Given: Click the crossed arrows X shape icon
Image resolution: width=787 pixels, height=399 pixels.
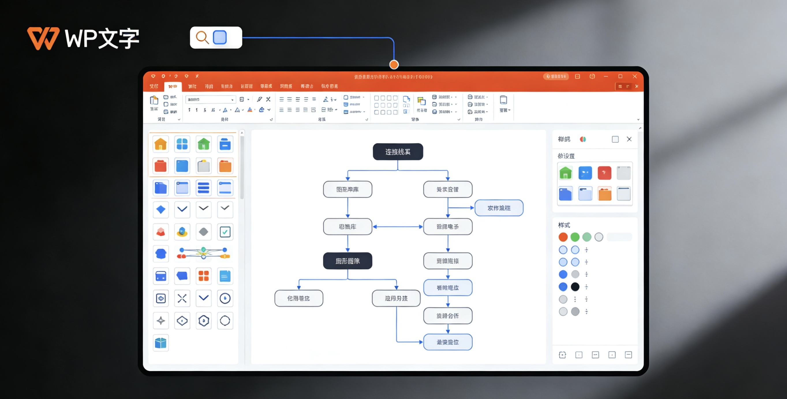Looking at the screenshot, I should 182,298.
